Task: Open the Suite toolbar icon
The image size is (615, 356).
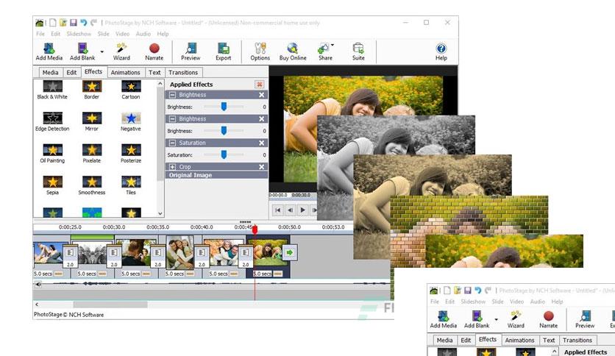Action: [358, 50]
